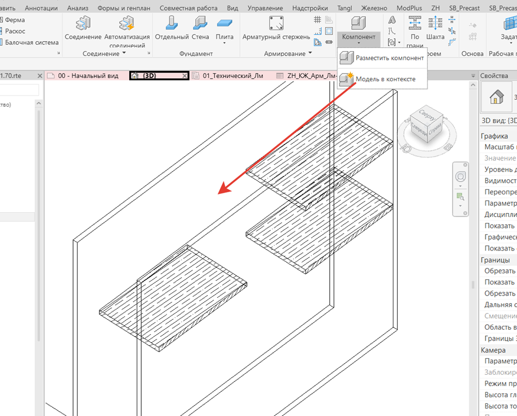
Task: Open the Tangl ribbon tab
Action: pyautogui.click(x=344, y=8)
